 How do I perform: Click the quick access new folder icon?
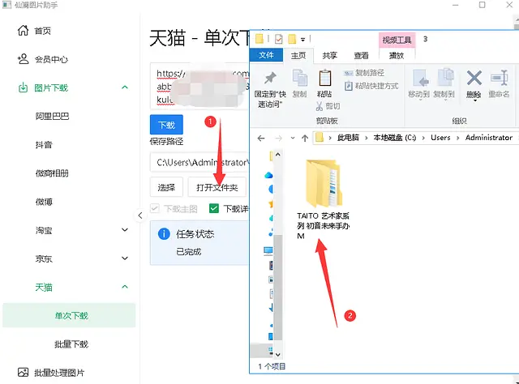pyautogui.click(x=292, y=39)
